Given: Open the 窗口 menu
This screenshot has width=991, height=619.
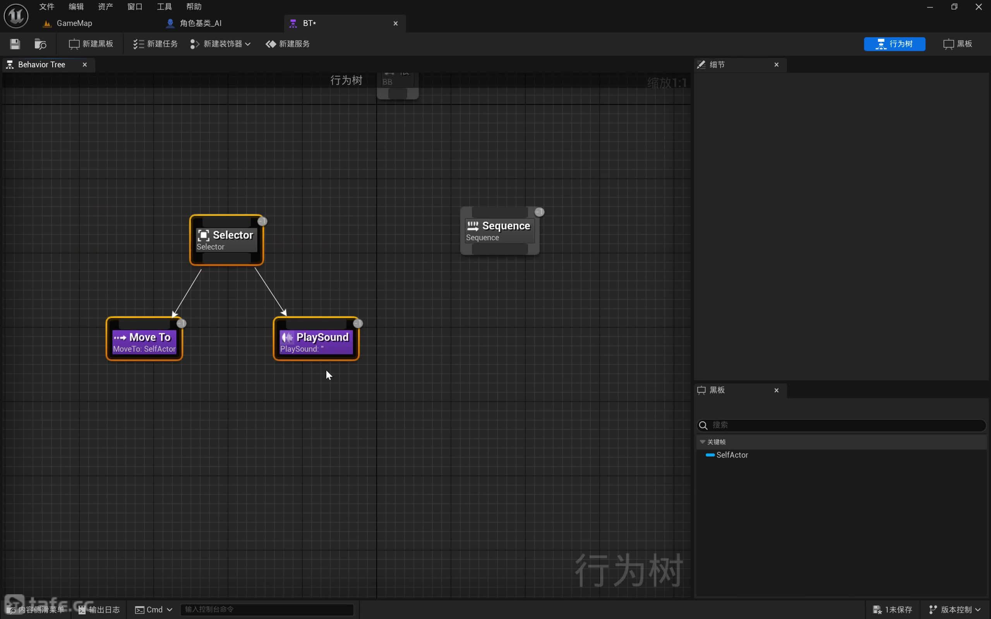Looking at the screenshot, I should tap(135, 7).
